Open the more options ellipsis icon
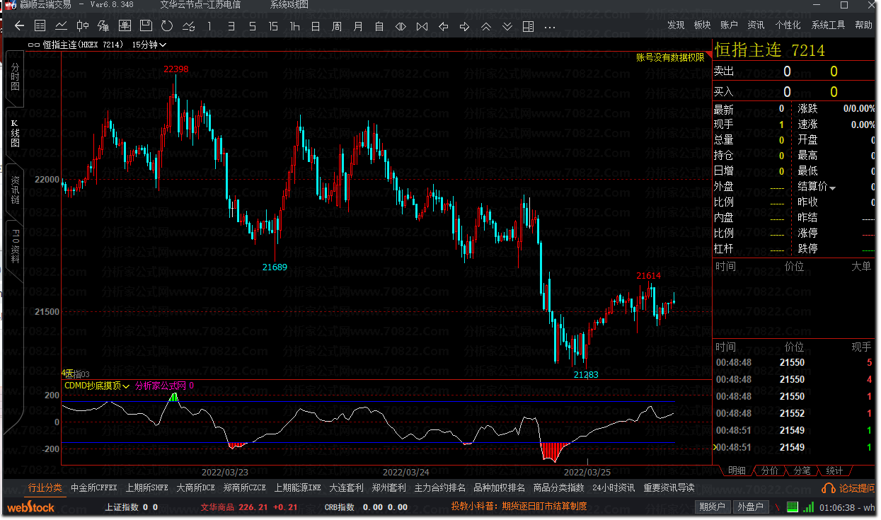This screenshot has width=881, height=520. (x=550, y=27)
